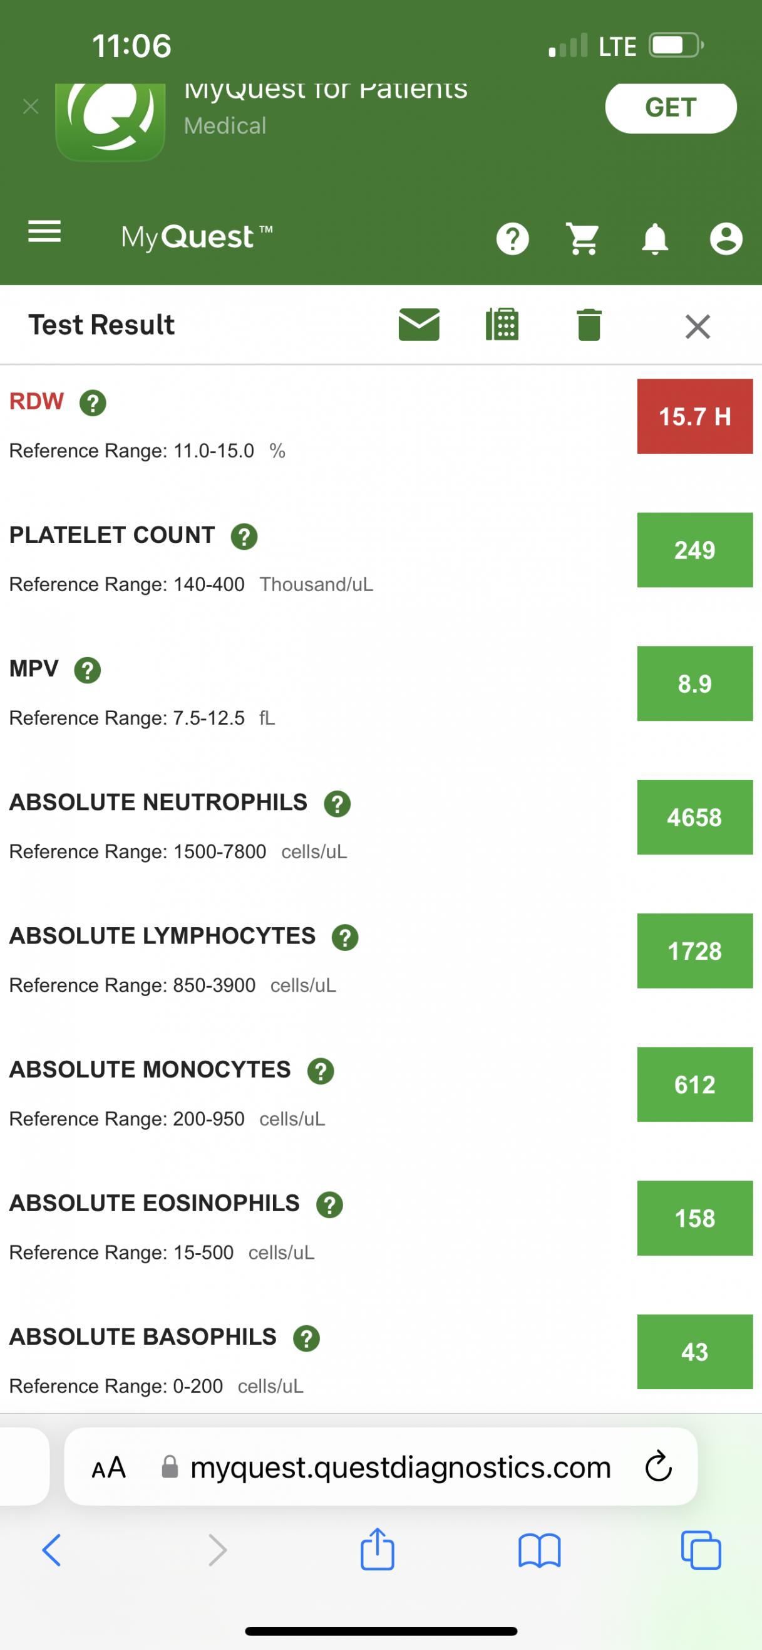Image resolution: width=762 pixels, height=1650 pixels.
Task: Dismiss the MyQuest app banner
Action: click(x=31, y=107)
